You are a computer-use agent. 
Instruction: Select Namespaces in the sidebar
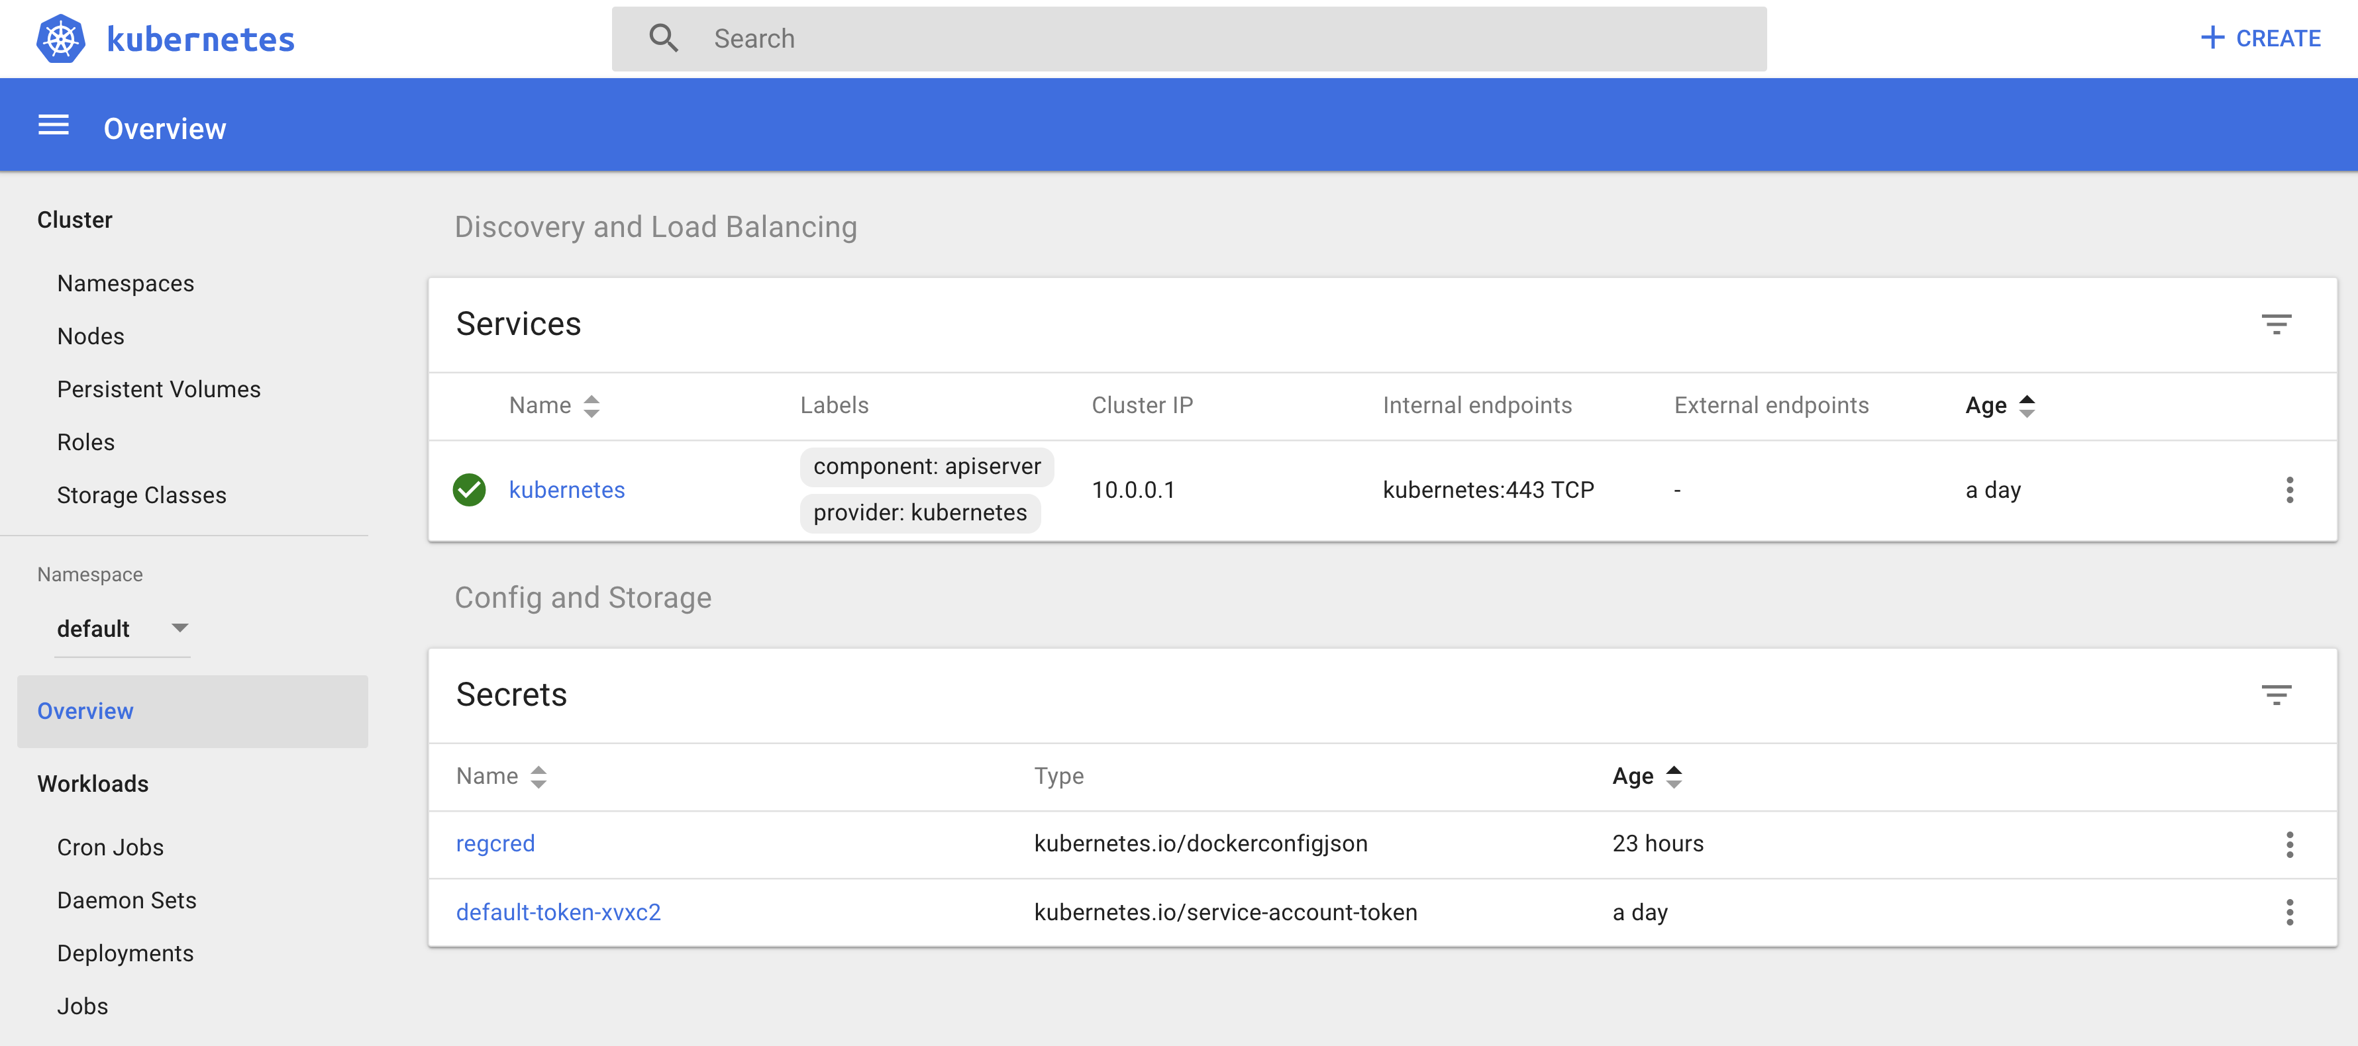pos(125,283)
